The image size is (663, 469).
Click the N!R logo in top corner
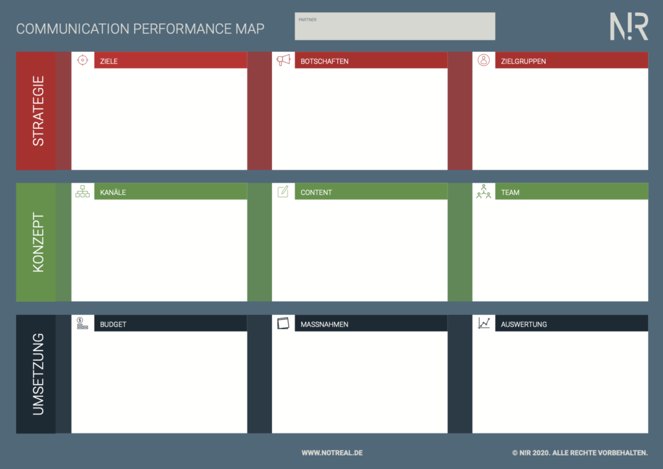[x=628, y=26]
